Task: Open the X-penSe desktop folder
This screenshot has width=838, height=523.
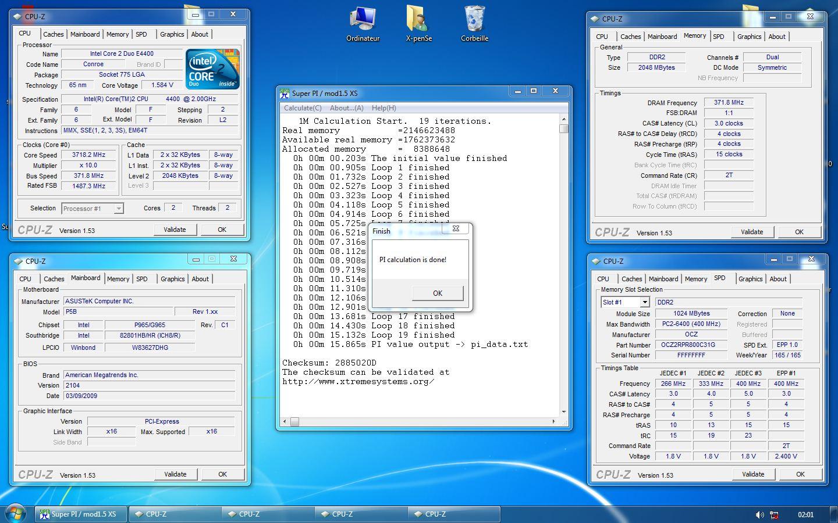Action: [x=418, y=23]
